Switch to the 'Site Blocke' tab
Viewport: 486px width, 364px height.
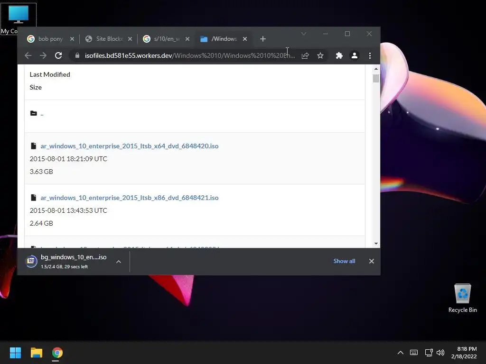109,39
